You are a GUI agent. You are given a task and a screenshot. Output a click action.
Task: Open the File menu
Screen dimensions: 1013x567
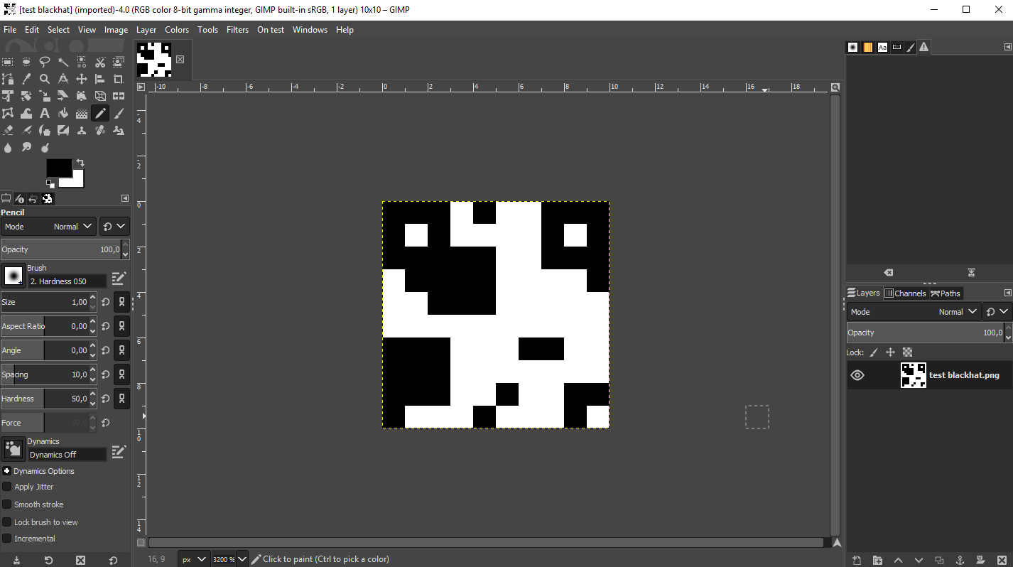coord(10,30)
